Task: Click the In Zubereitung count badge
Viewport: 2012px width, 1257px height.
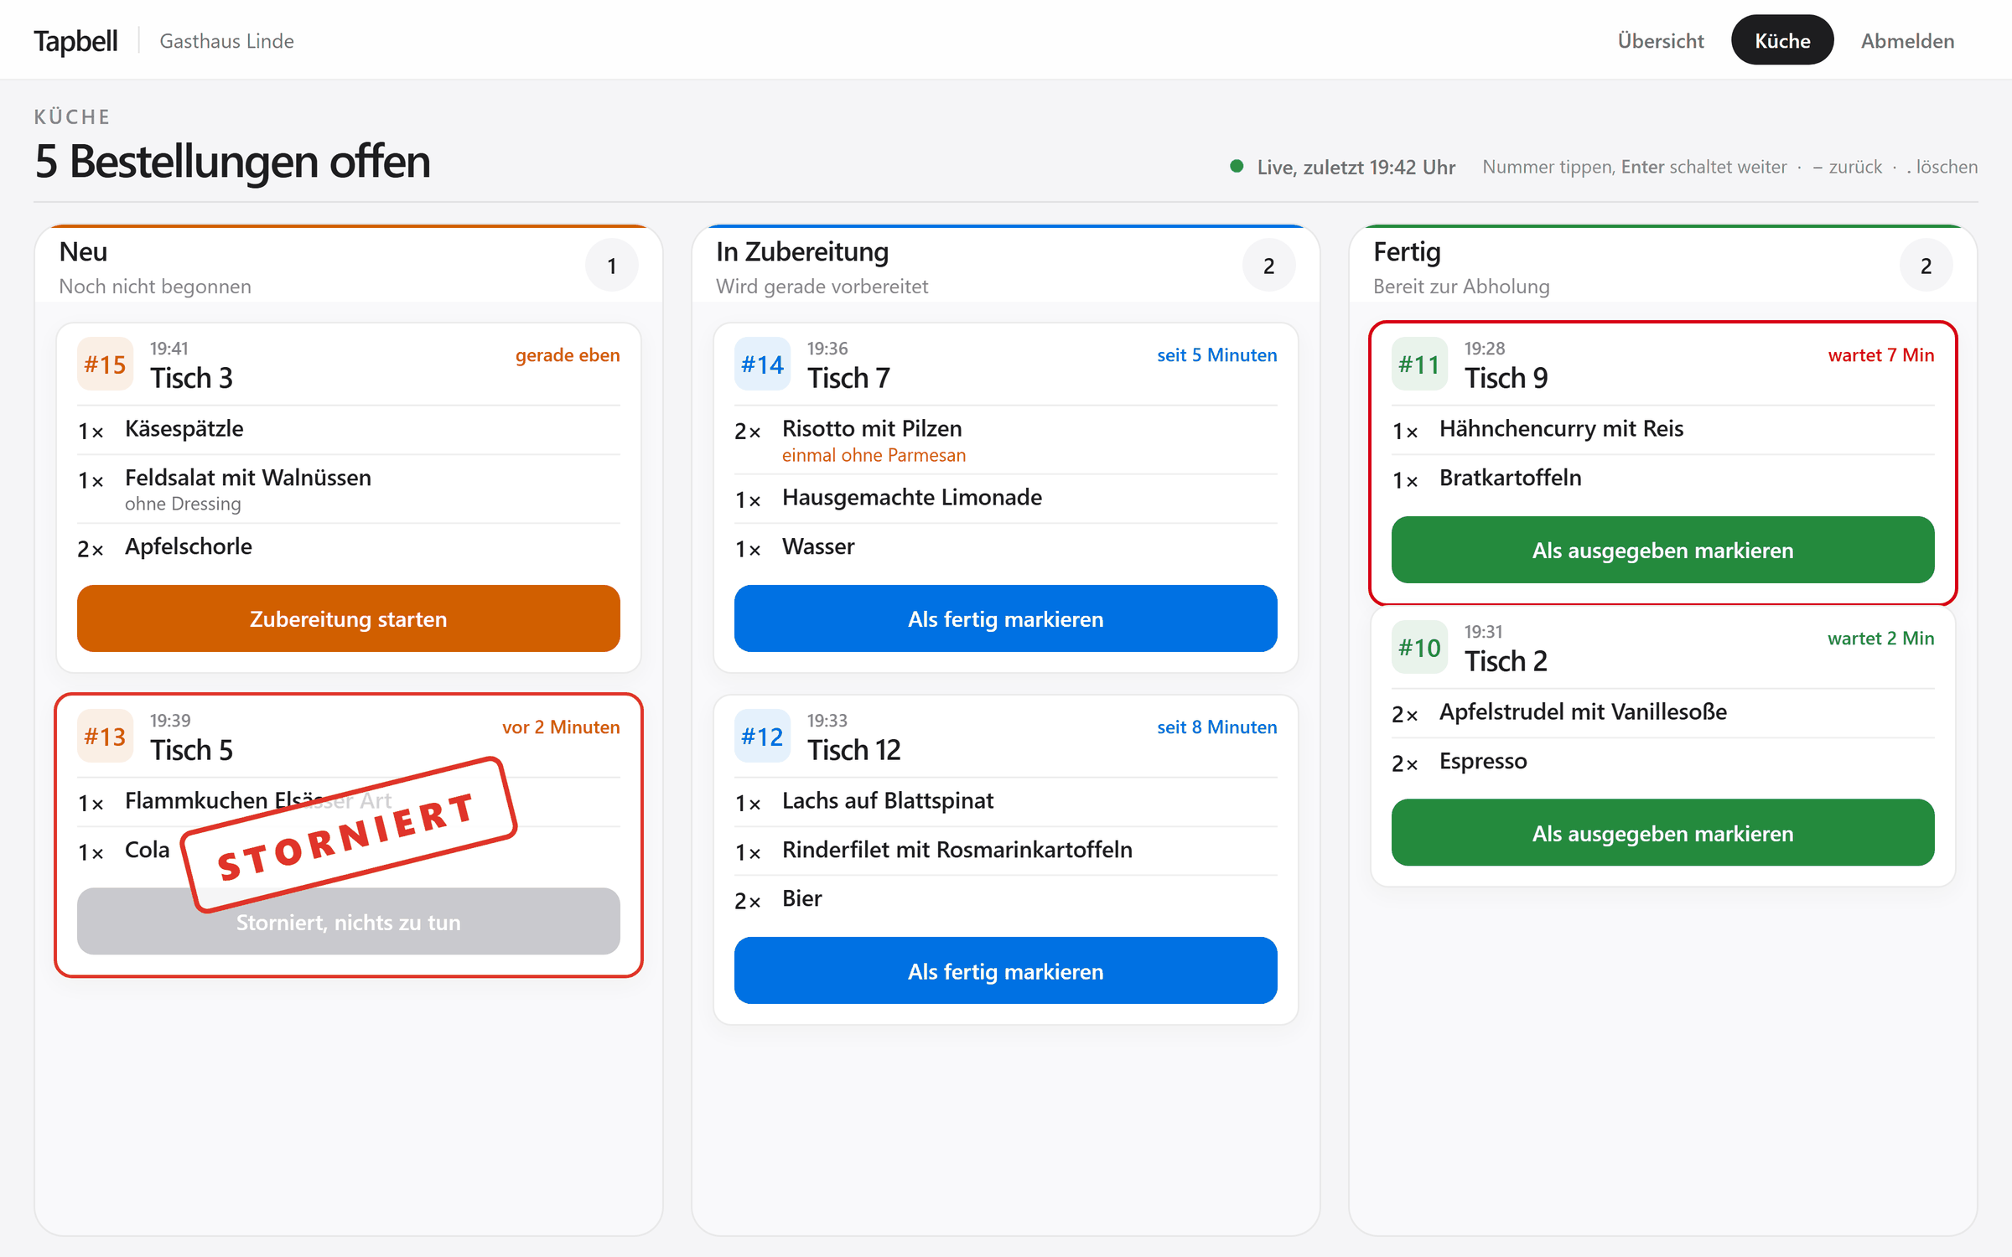Action: (1269, 266)
